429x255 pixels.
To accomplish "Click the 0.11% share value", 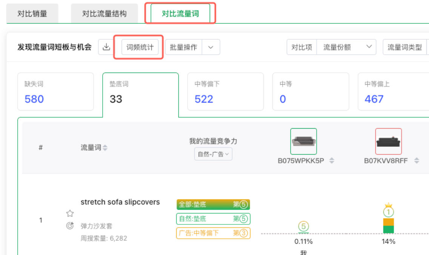I will (303, 241).
